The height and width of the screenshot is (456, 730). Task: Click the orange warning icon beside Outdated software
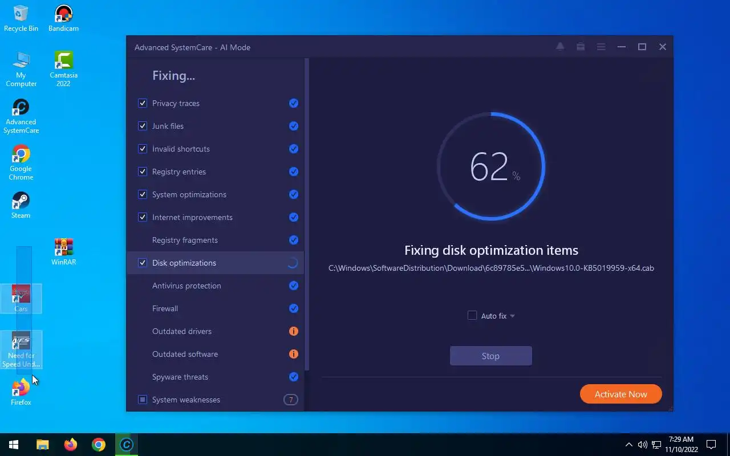[294, 354]
